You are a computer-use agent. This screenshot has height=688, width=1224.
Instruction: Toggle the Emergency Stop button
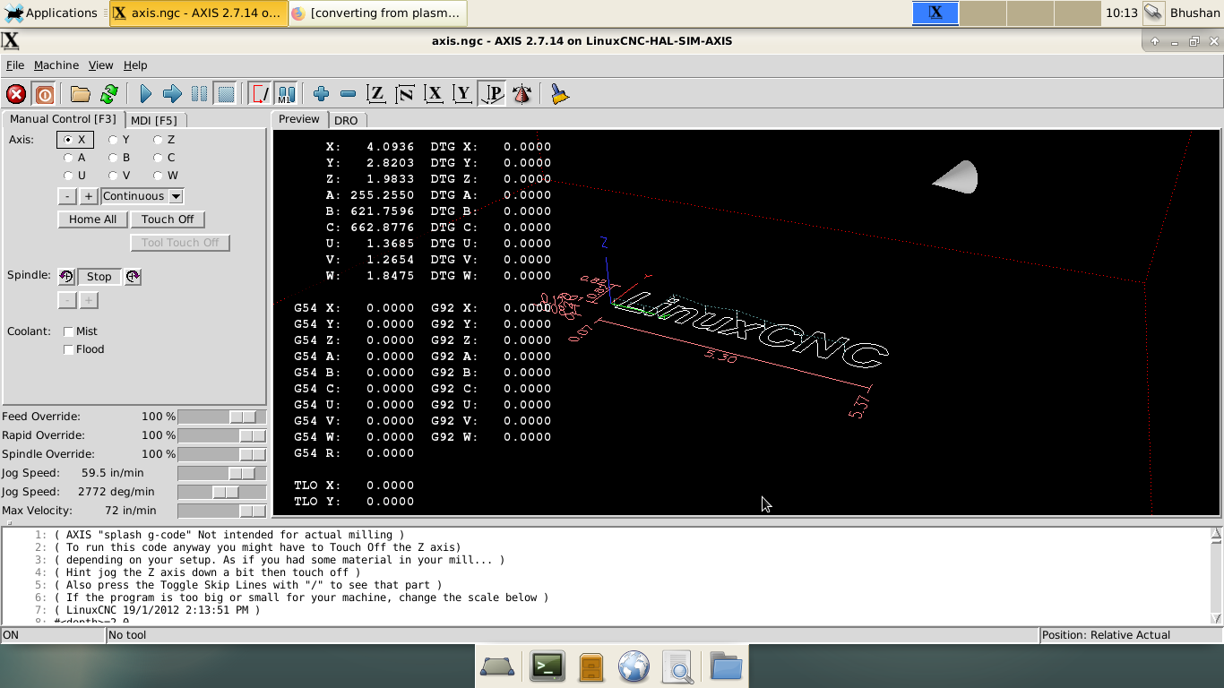16,94
